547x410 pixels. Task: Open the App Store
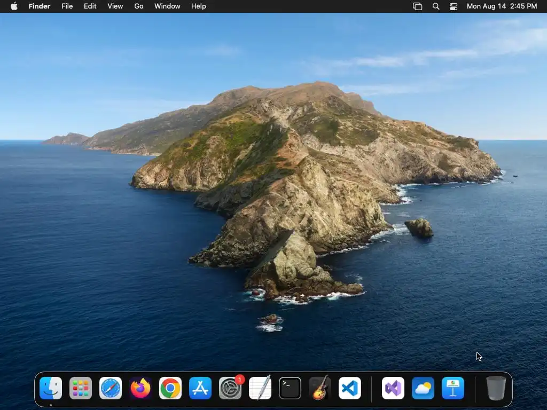click(200, 388)
